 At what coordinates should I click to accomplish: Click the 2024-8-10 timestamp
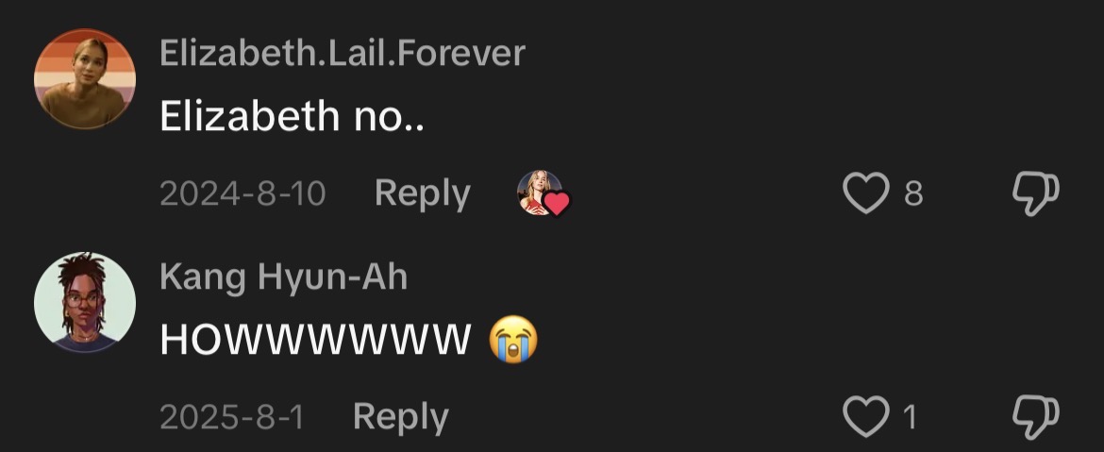[x=243, y=193]
